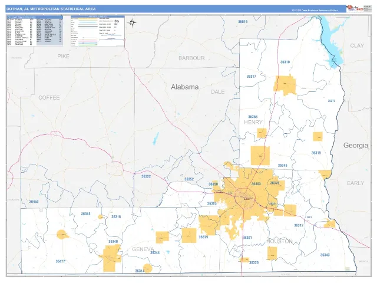Click ZIP code label 36376
Viewport: 377px width, 283px height.
point(275,183)
